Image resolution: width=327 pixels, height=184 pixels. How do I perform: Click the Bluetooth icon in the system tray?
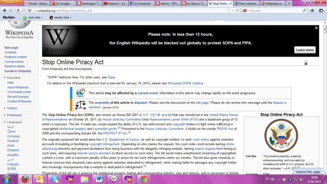click(290, 179)
